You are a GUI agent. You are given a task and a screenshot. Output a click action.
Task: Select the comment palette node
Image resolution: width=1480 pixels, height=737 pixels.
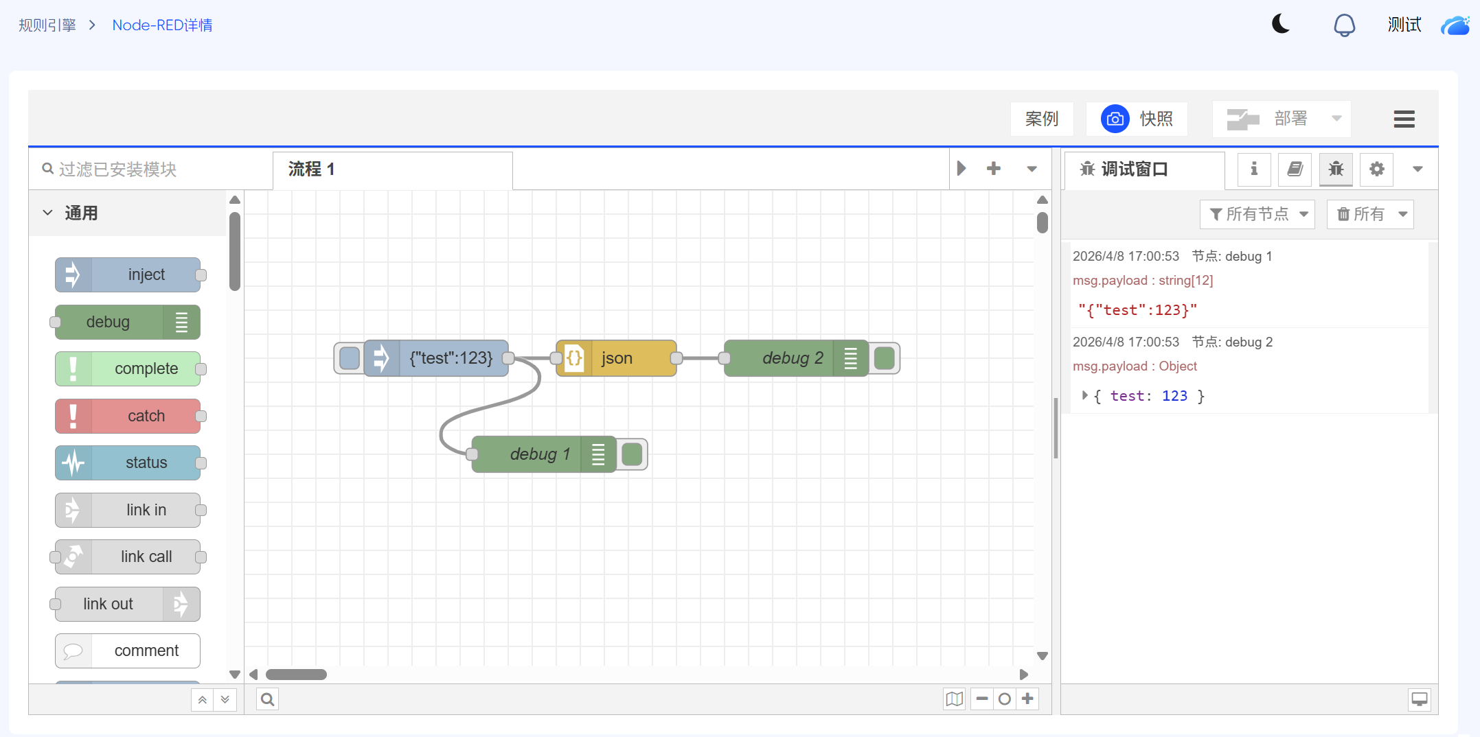128,651
